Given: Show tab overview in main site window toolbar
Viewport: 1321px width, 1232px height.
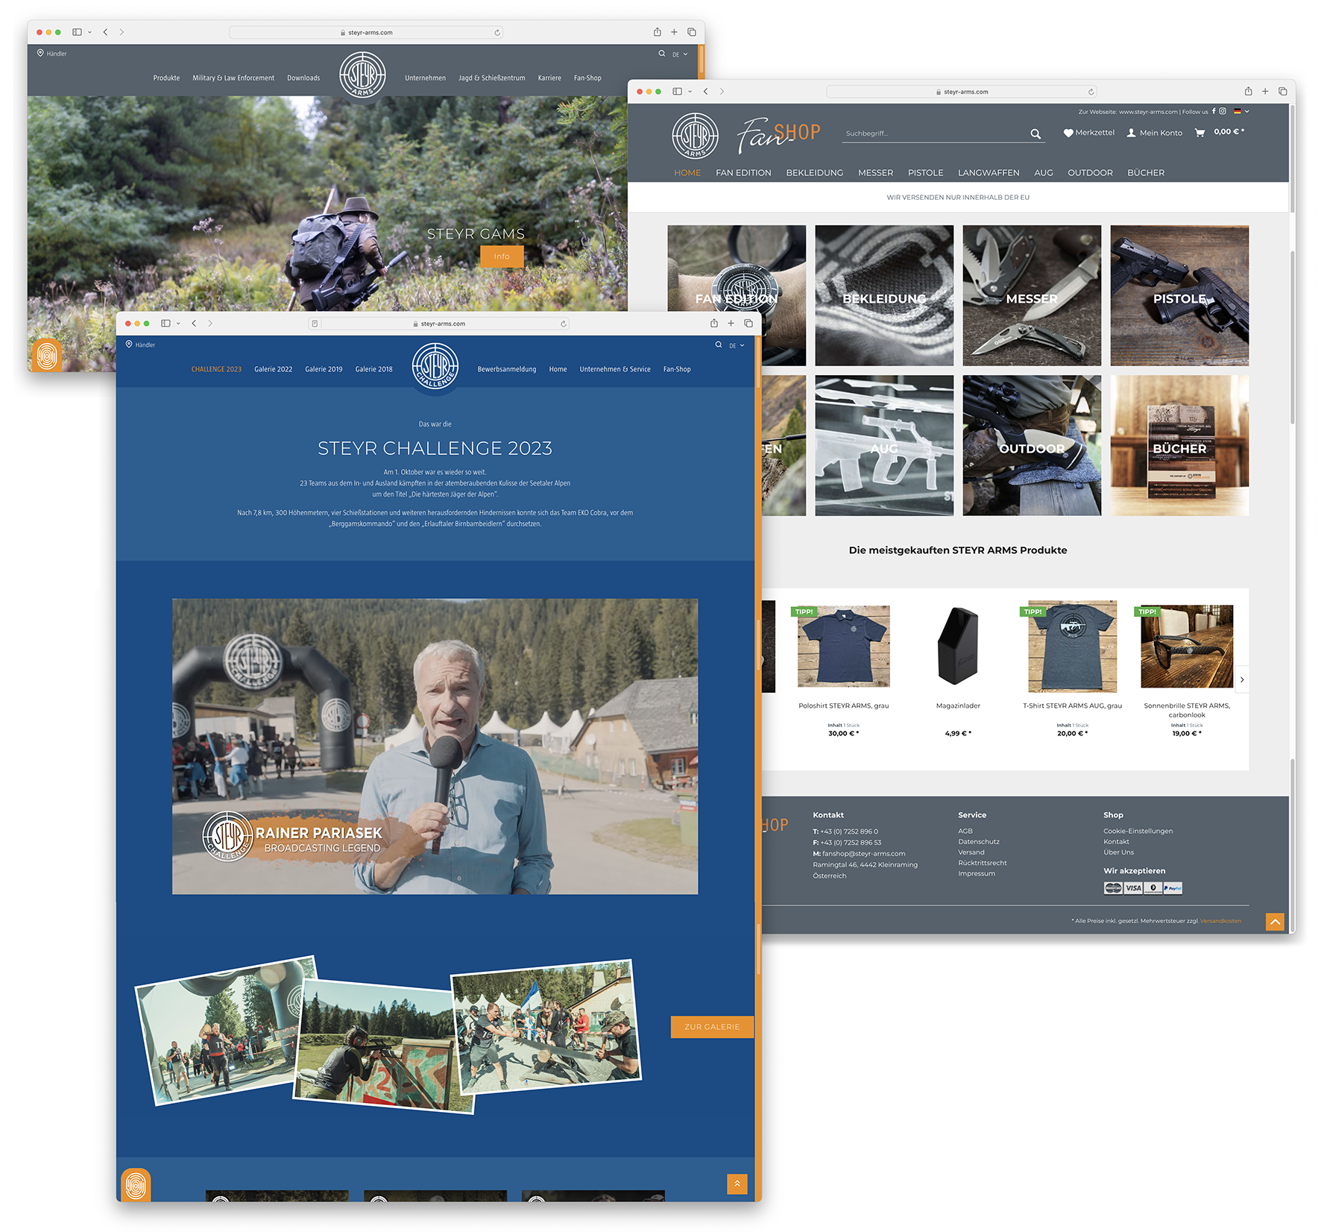Looking at the screenshot, I should 692,32.
